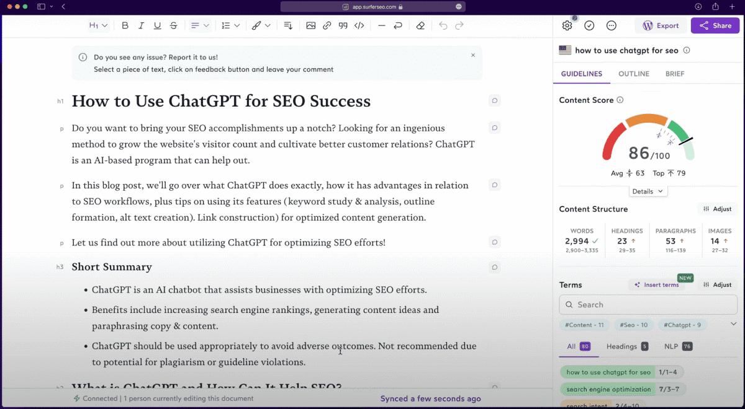
Task: Open settings with the gear icon
Action: 567,25
